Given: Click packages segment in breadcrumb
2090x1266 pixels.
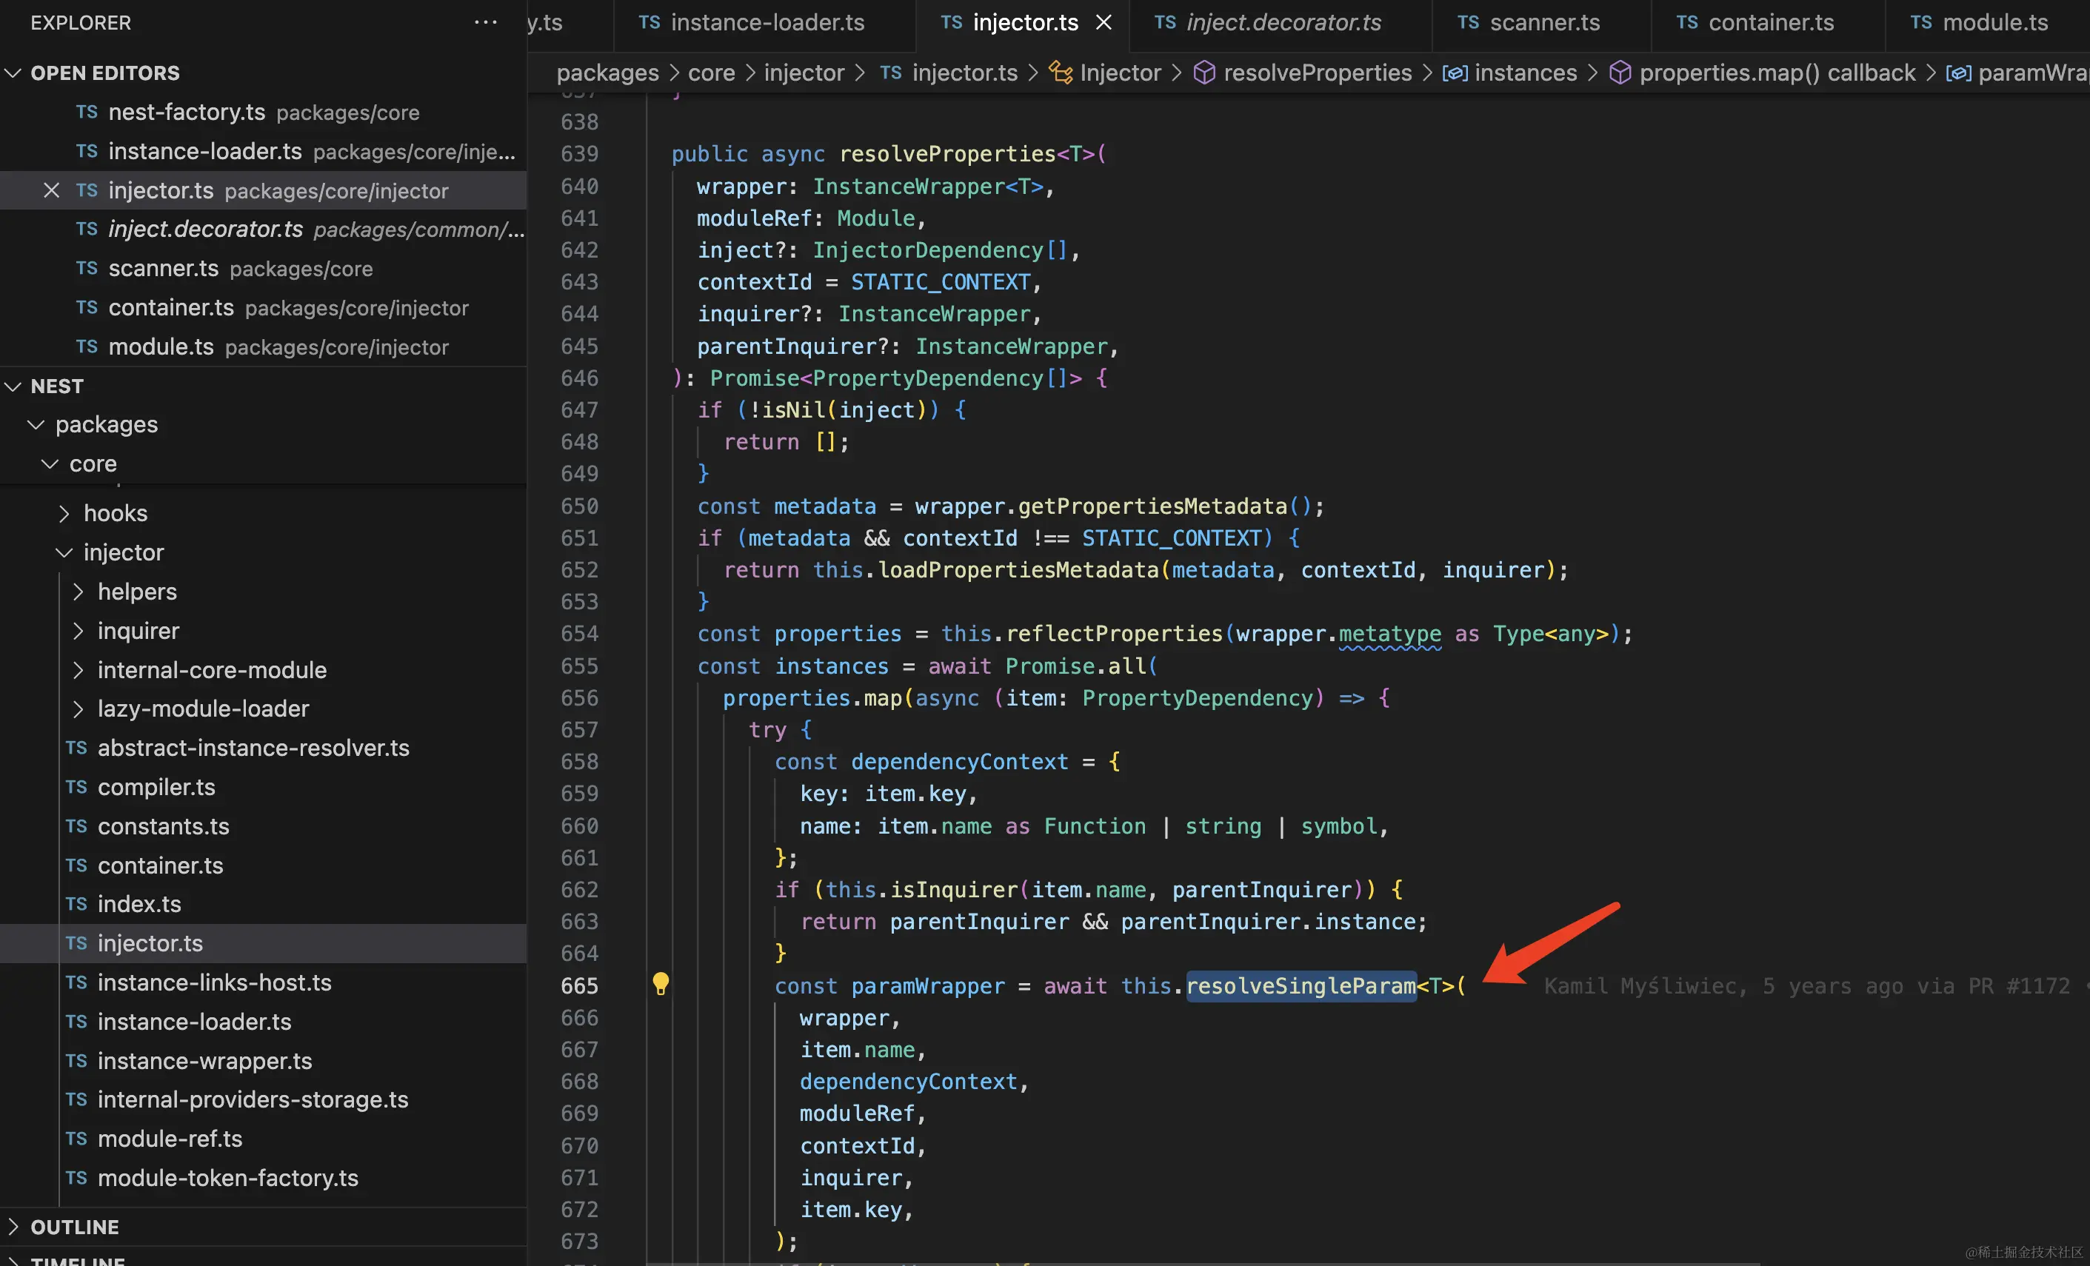Looking at the screenshot, I should [607, 73].
